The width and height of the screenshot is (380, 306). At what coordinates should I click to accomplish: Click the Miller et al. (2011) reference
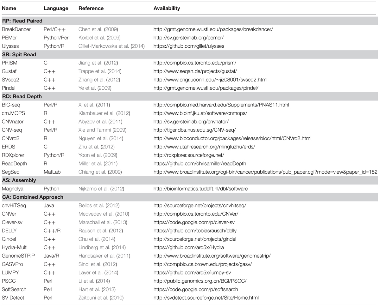[x=98, y=163]
